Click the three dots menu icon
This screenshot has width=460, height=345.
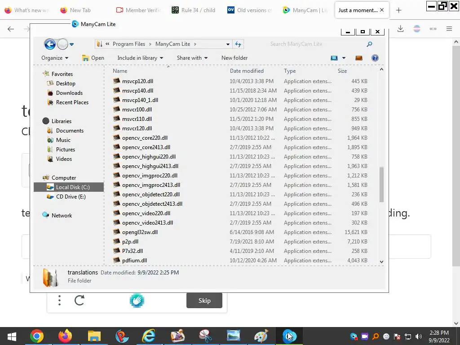tap(59, 300)
